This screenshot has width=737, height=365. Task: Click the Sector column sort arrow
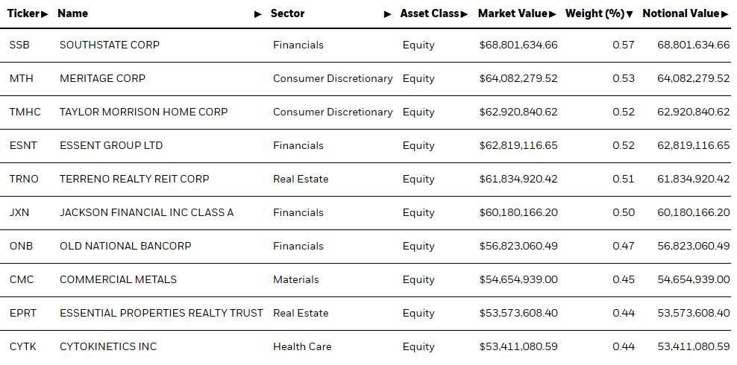coord(388,14)
